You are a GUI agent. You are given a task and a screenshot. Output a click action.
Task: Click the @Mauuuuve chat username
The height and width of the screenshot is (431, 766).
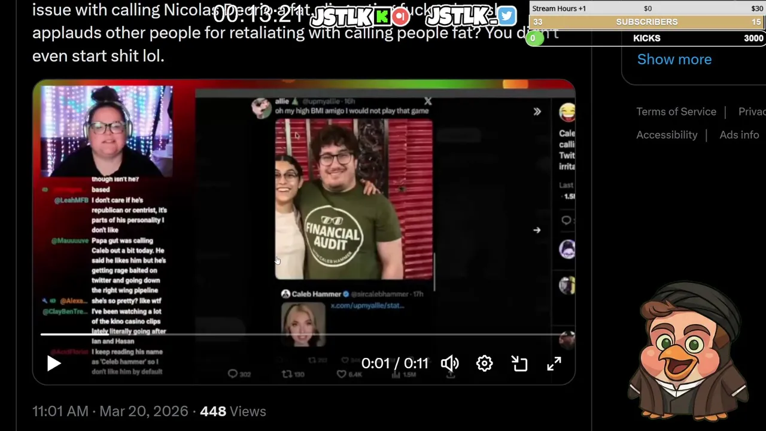(69, 241)
